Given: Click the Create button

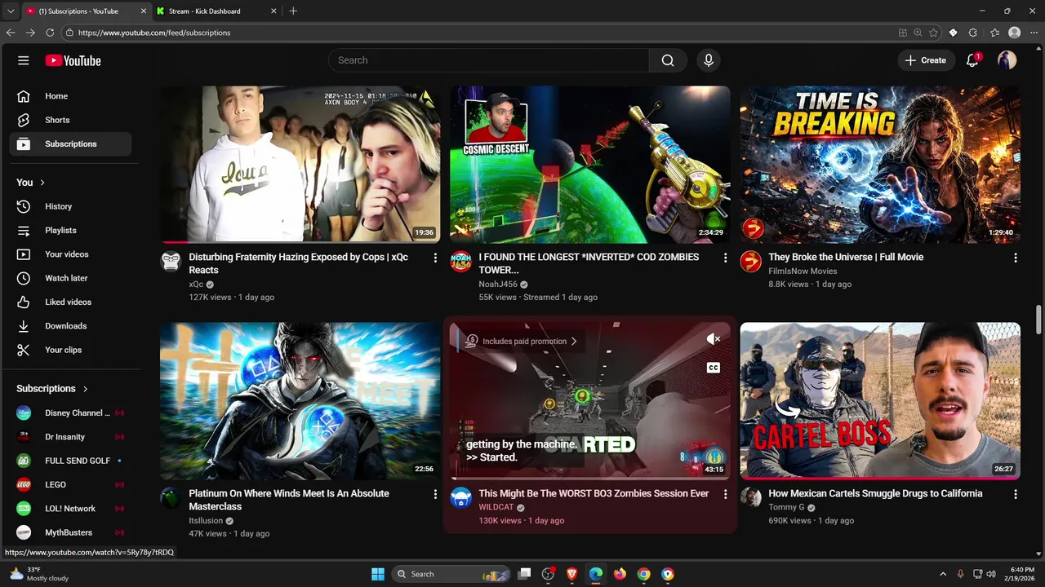Looking at the screenshot, I should coord(926,60).
